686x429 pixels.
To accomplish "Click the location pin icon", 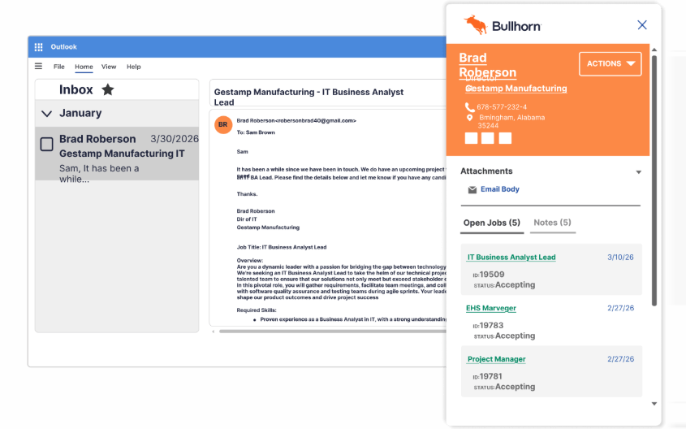I will (469, 118).
